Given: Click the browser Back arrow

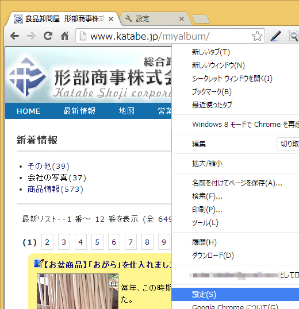Looking at the screenshot, I should click(x=15, y=36).
